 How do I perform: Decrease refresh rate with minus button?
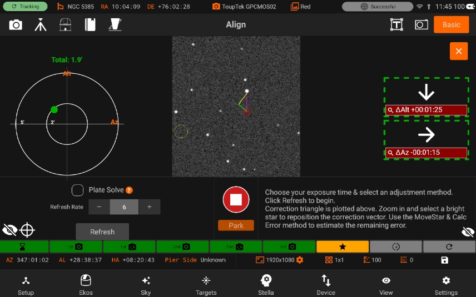tap(99, 207)
